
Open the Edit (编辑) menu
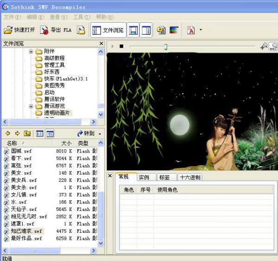point(35,17)
